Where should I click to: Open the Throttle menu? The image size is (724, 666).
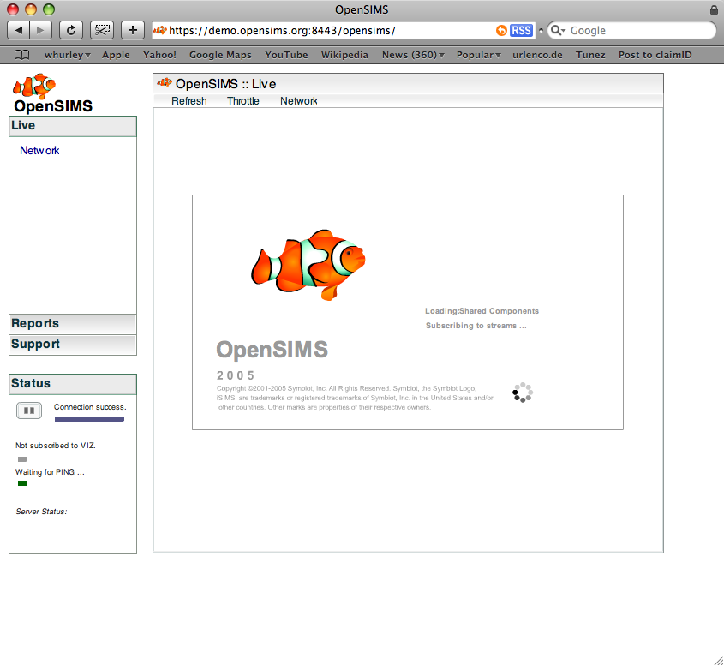click(243, 101)
